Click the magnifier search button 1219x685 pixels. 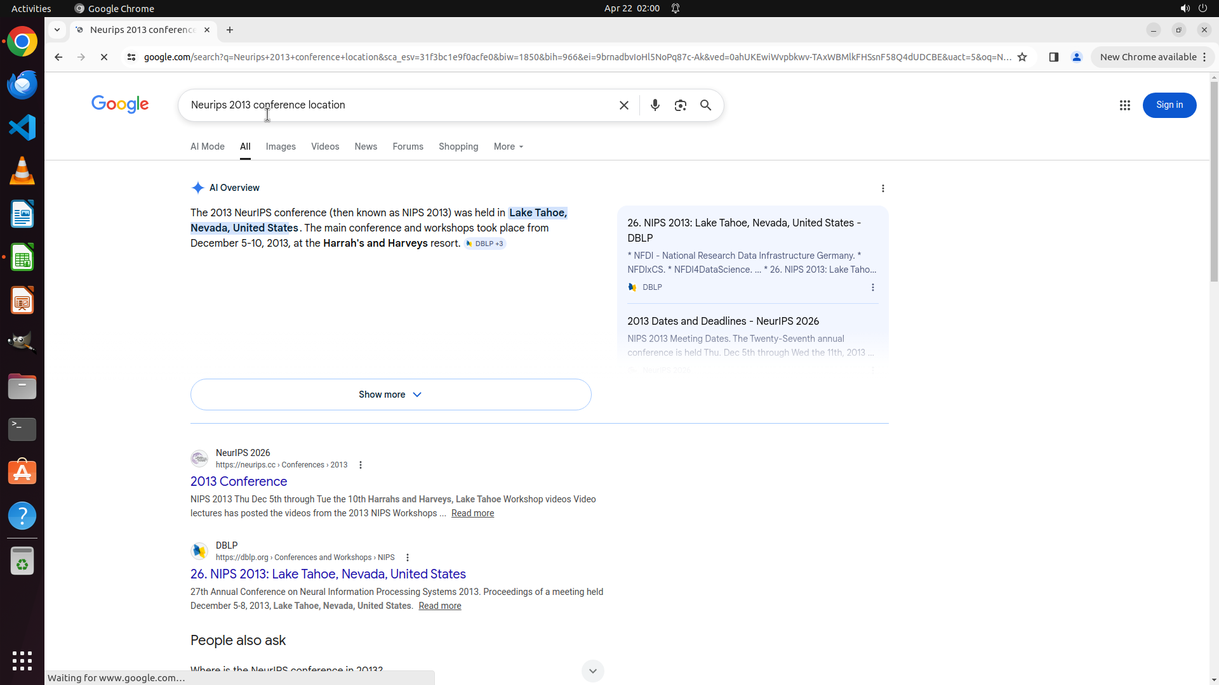coord(705,105)
